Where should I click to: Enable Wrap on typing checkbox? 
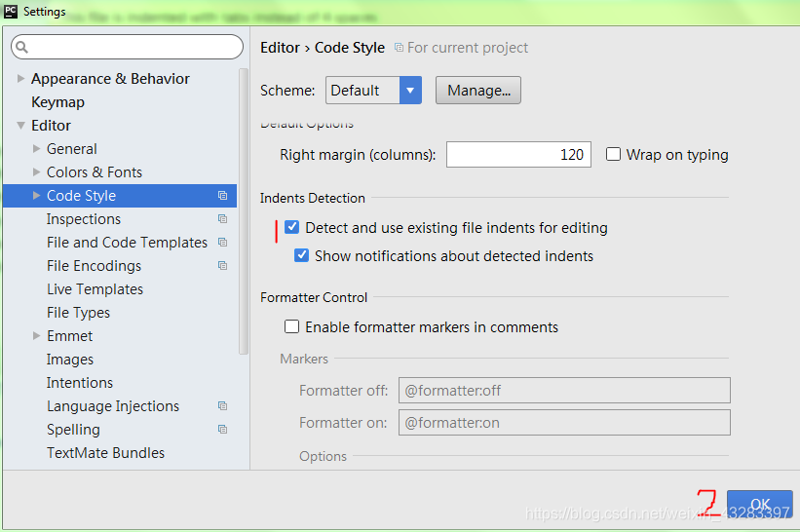point(613,154)
